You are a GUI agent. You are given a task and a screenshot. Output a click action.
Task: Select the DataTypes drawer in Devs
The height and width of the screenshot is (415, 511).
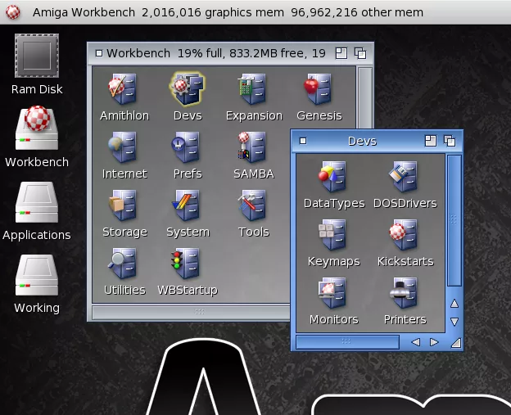[x=333, y=177]
